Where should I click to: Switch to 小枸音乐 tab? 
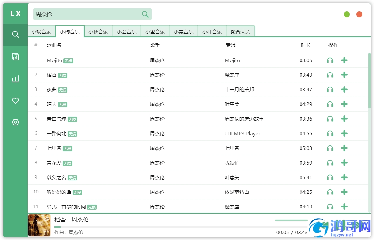tap(70, 32)
